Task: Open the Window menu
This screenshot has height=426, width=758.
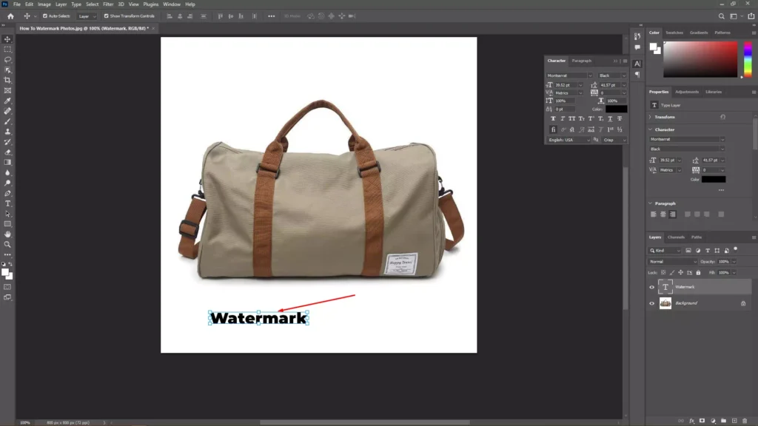Action: 172,4
